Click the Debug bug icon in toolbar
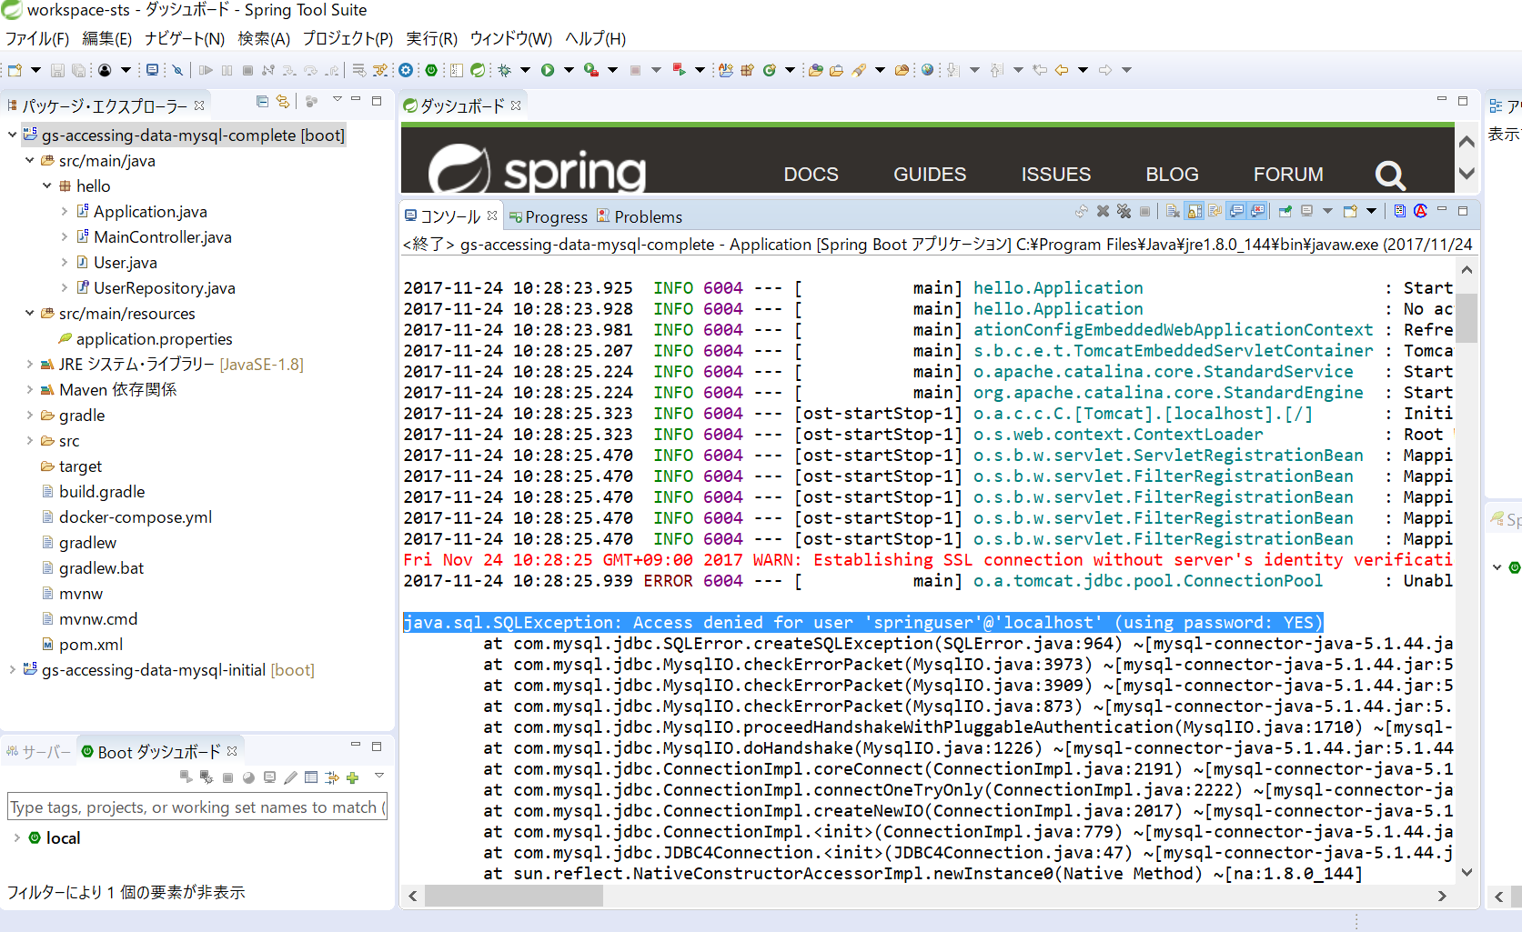Screen dimensions: 1522x932 504,70
